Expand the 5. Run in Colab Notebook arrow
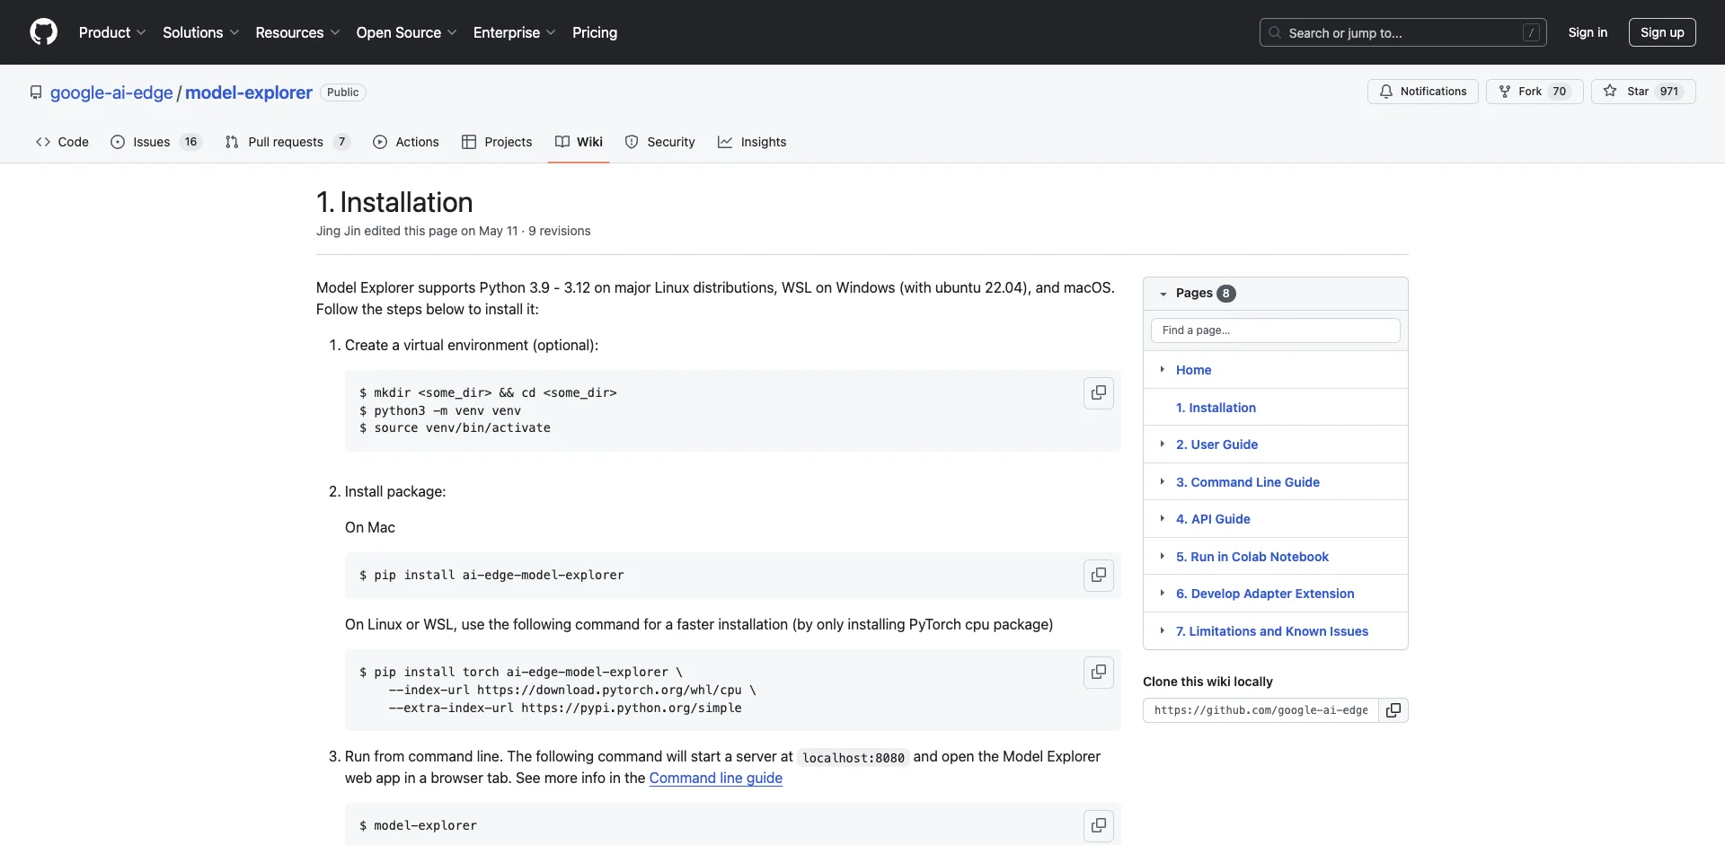The image size is (1725, 845). point(1162,556)
